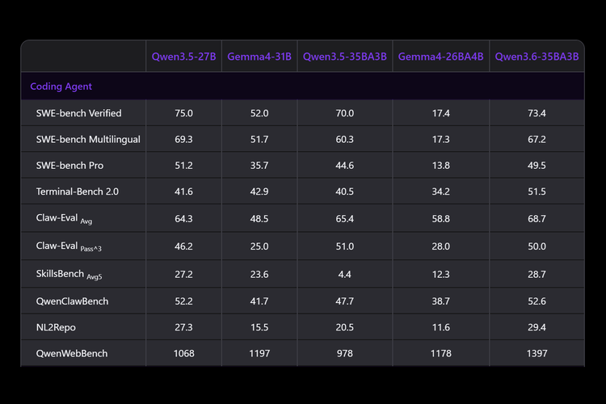This screenshot has width=606, height=404.
Task: Click the Qwen3.5-27B column header
Action: pos(183,57)
